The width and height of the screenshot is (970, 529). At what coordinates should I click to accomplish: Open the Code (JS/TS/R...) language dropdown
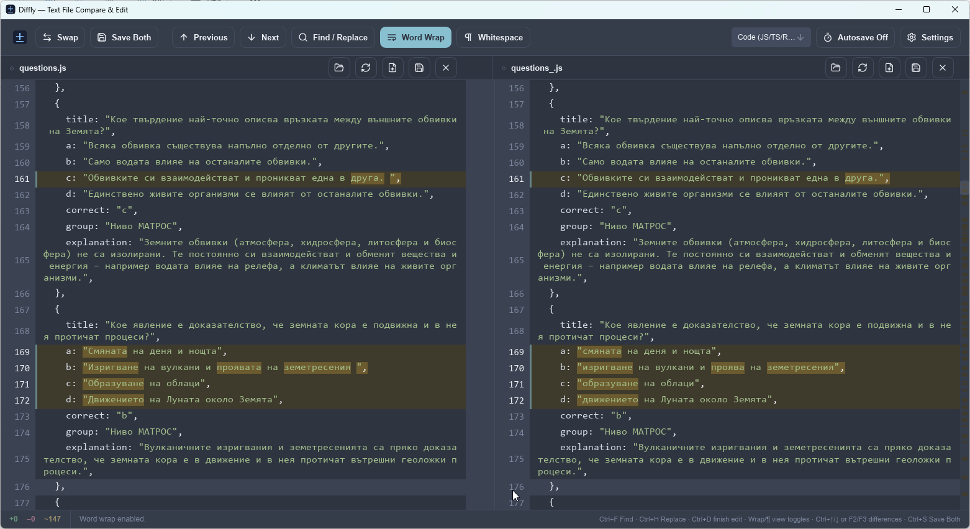[x=771, y=37]
